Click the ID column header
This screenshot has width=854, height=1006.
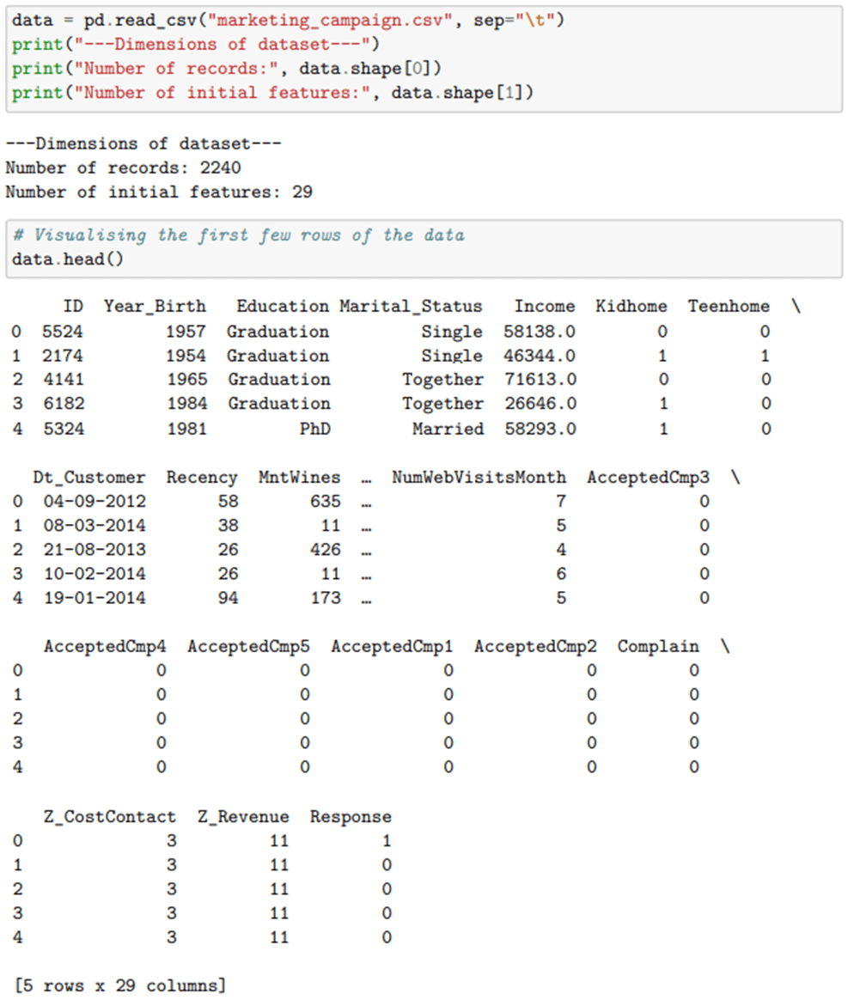click(x=73, y=307)
